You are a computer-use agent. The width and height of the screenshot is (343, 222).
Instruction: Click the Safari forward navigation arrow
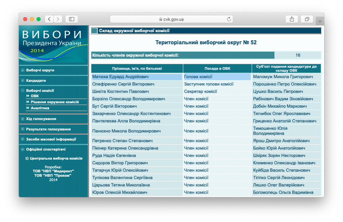tap(58, 19)
